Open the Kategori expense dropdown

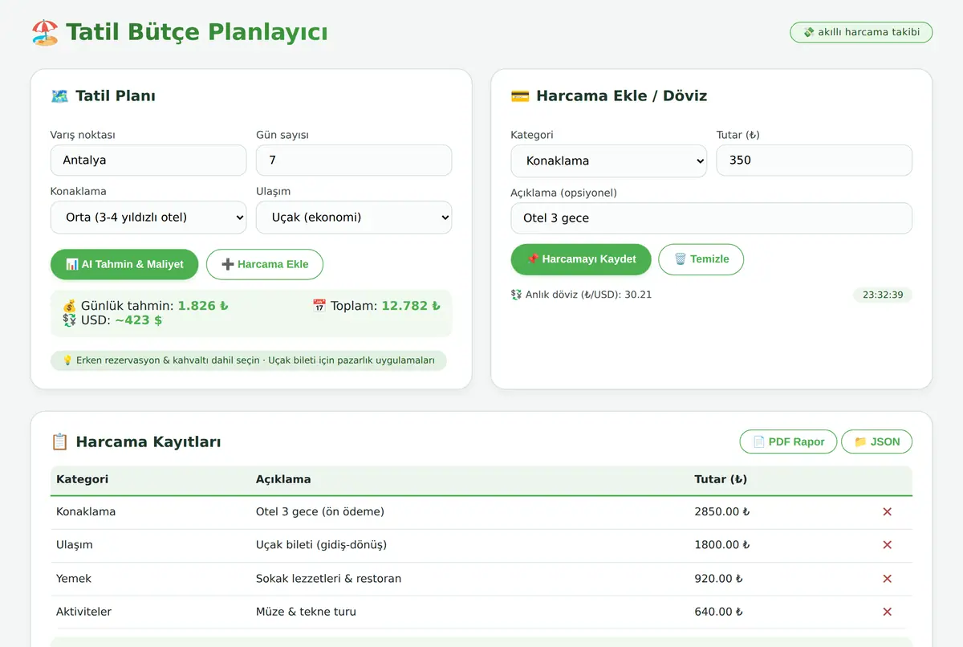(x=609, y=161)
